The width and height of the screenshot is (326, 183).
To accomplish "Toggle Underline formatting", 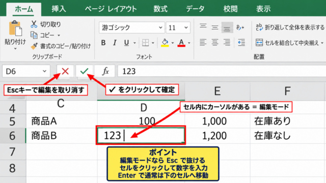I will tap(126, 43).
